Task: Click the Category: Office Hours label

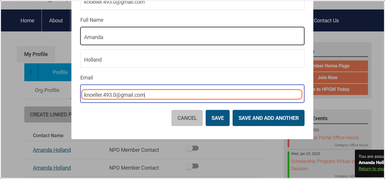Action: (352, 145)
